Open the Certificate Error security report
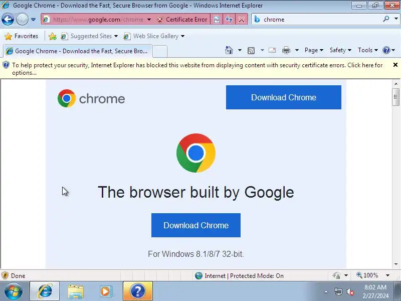Image resolution: width=401 pixels, height=301 pixels. tap(182, 20)
